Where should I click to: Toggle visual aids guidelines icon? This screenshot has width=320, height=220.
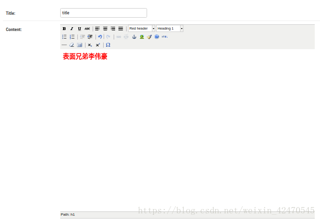pos(80,45)
